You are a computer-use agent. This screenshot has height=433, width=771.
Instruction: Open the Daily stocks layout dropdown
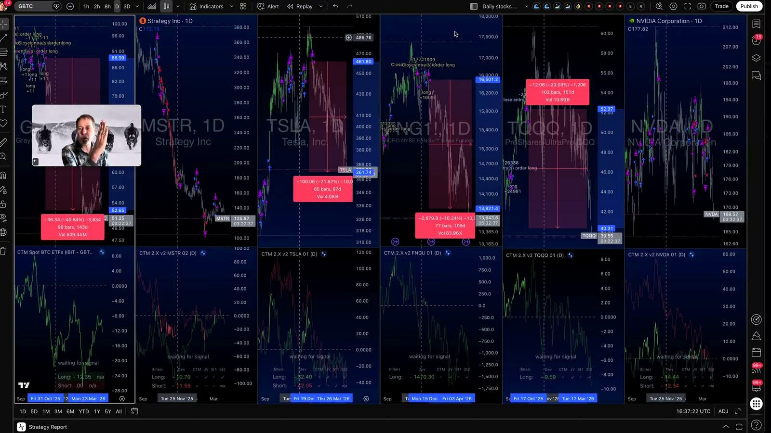point(505,6)
